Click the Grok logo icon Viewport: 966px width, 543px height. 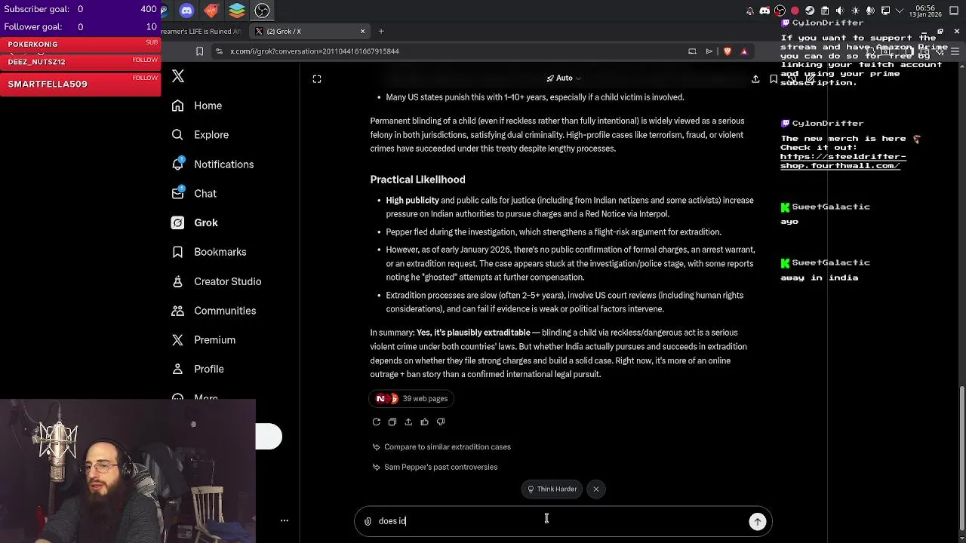(x=177, y=222)
